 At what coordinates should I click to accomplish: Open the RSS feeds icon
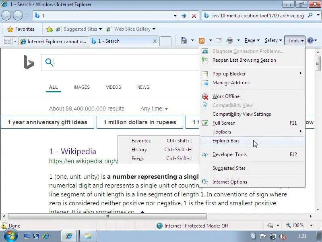(202, 41)
